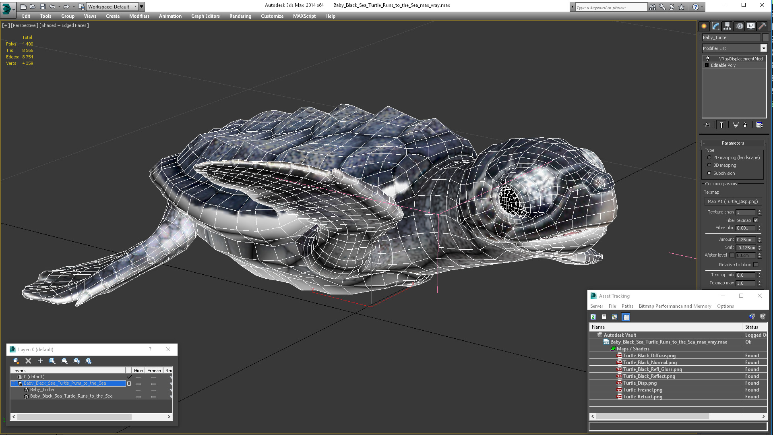Screen dimensions: 773x435
Task: Select 2D mapping (landscape) radio button
Action: pyautogui.click(x=709, y=157)
